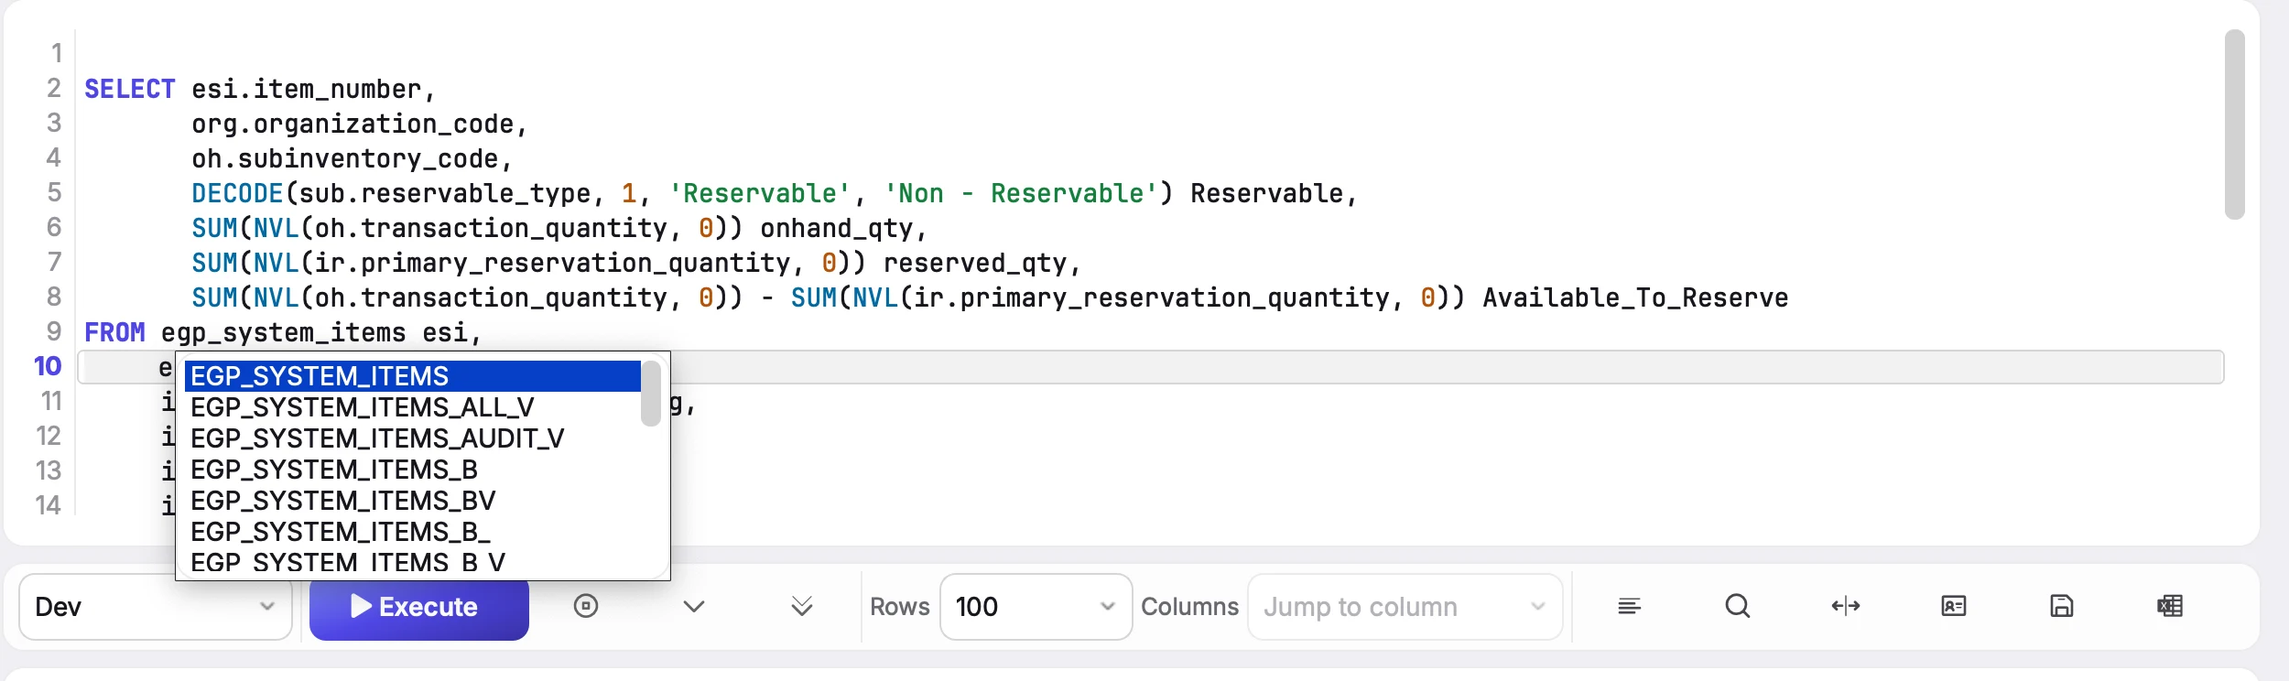This screenshot has width=2289, height=681.
Task: Click the DECODE function on line 5
Action: tap(237, 193)
